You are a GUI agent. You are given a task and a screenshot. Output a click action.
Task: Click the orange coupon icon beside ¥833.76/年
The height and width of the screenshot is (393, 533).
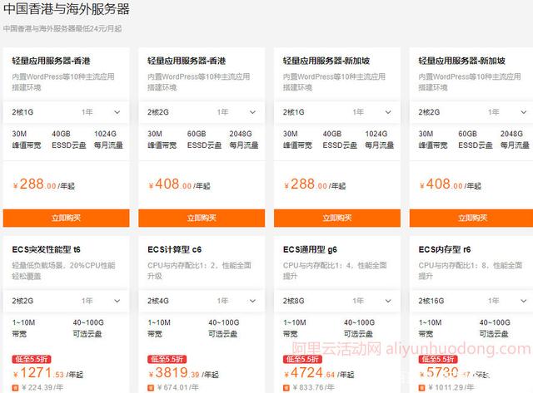pos(286,387)
